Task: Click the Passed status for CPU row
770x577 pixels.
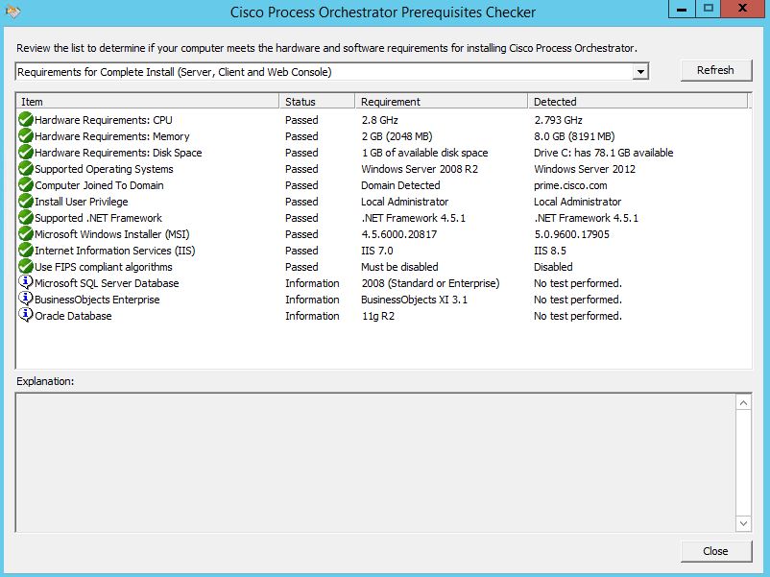Action: [301, 120]
